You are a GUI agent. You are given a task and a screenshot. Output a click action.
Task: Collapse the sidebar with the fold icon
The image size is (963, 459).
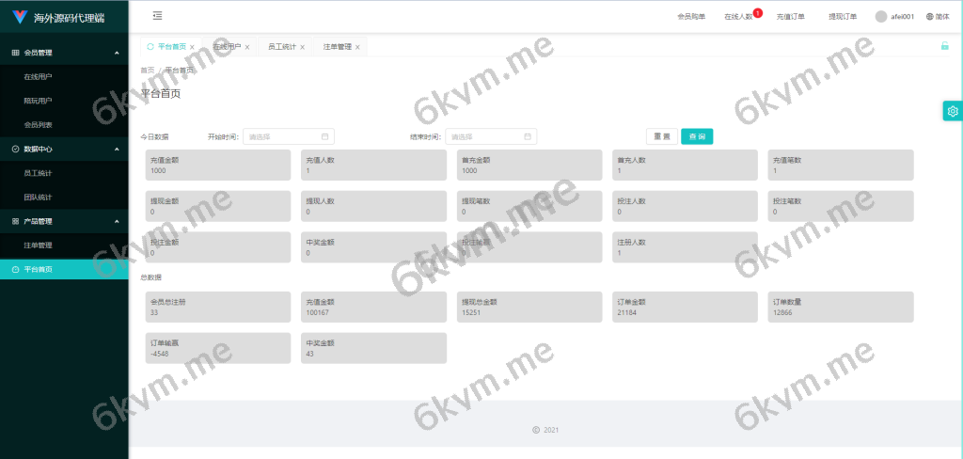[157, 16]
